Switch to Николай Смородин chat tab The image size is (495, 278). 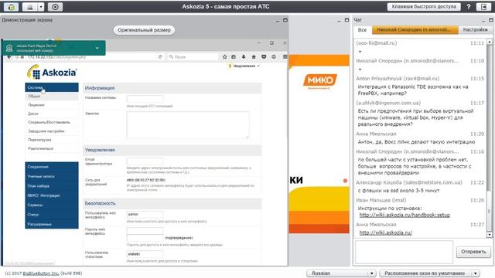click(415, 29)
